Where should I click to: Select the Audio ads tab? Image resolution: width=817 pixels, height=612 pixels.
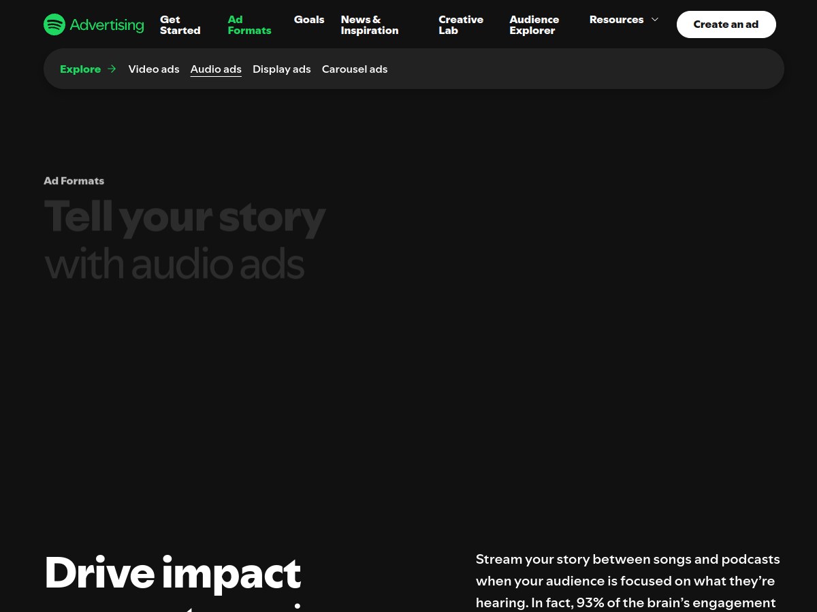216,69
